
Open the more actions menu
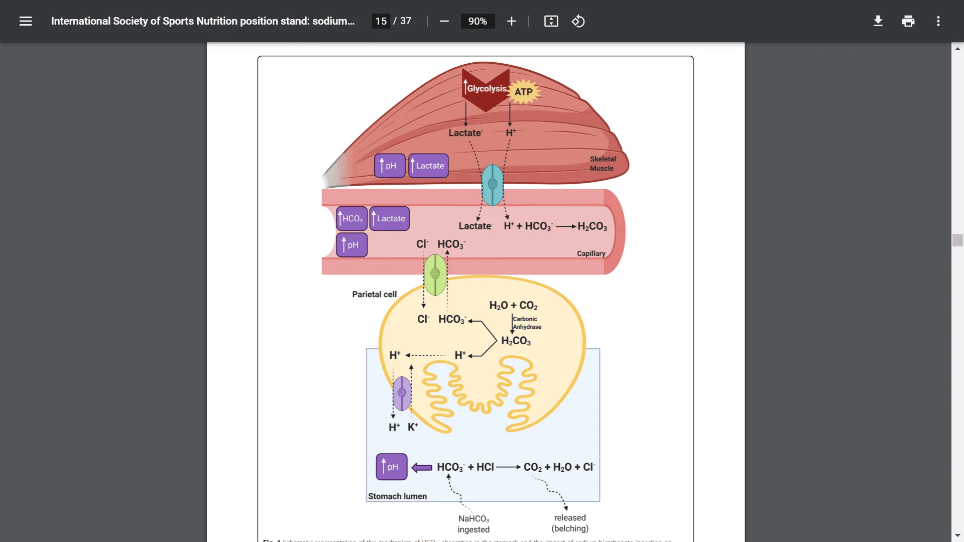tap(938, 21)
